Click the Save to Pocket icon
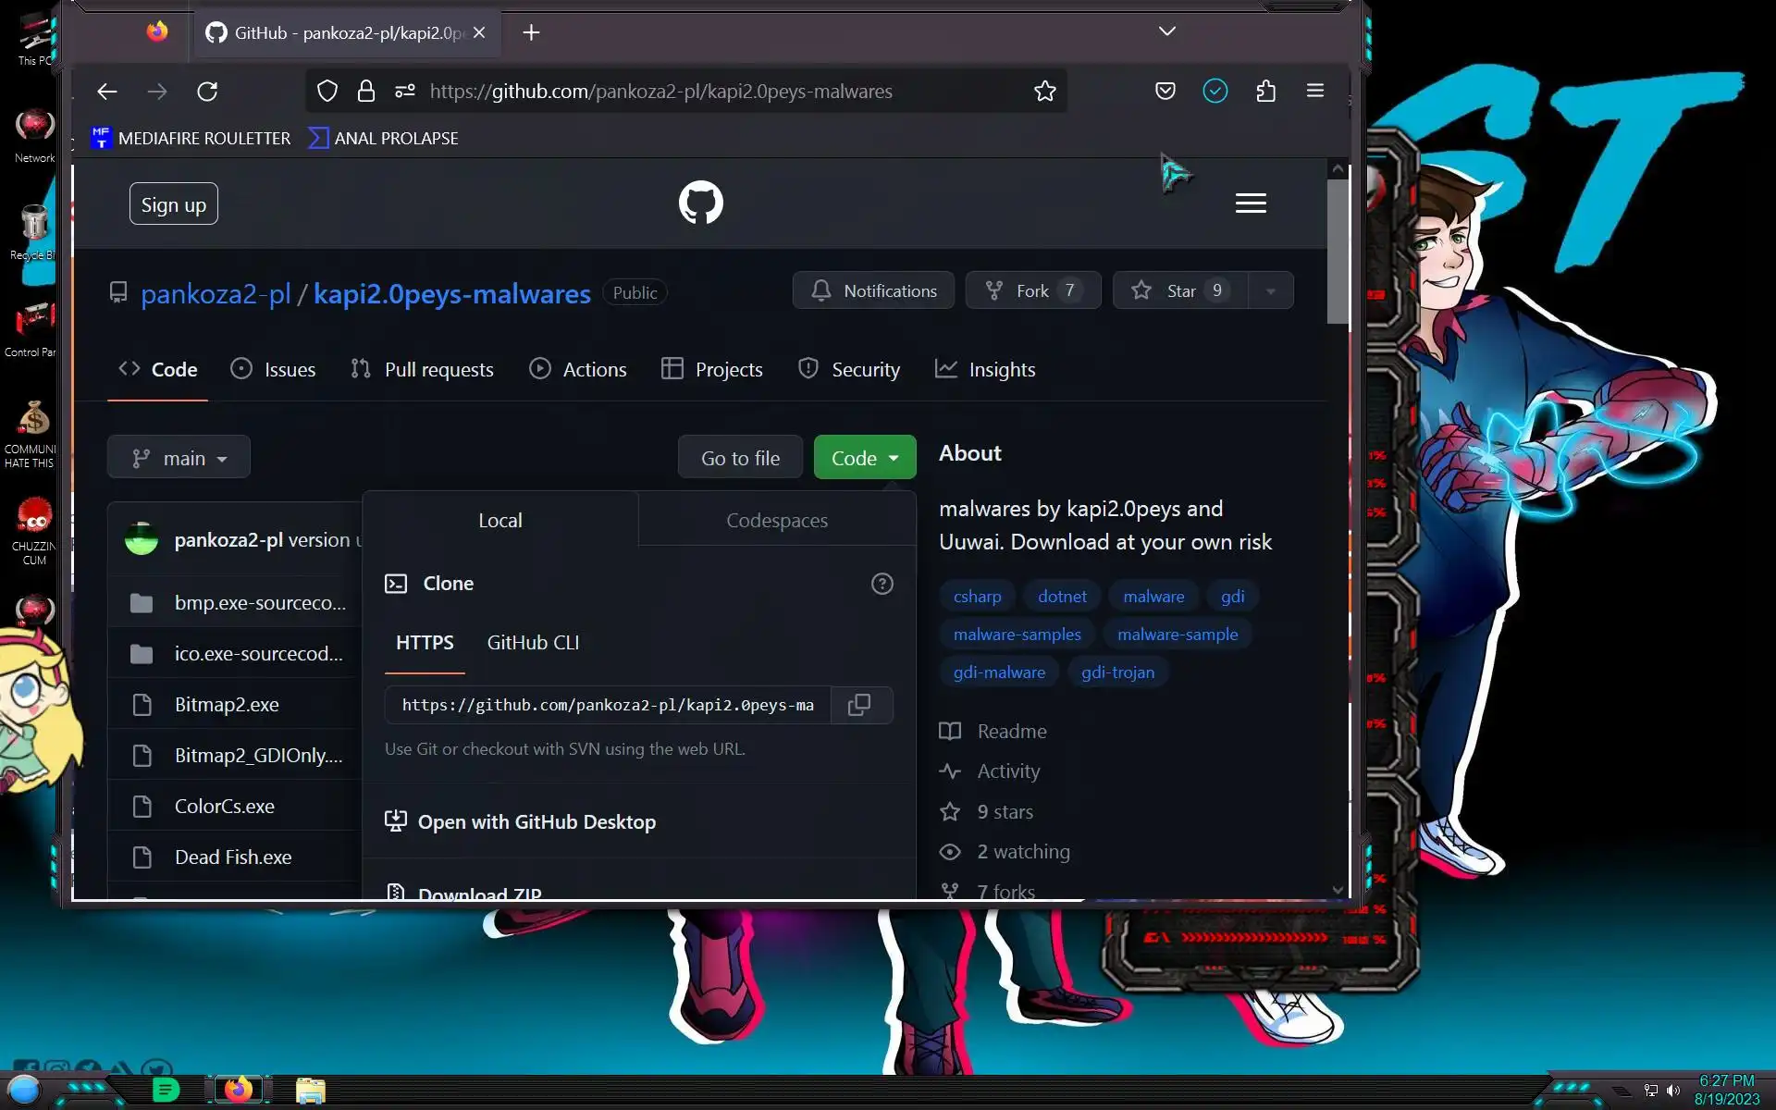 click(1165, 91)
